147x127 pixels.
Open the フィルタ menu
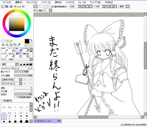tap(70, 2)
